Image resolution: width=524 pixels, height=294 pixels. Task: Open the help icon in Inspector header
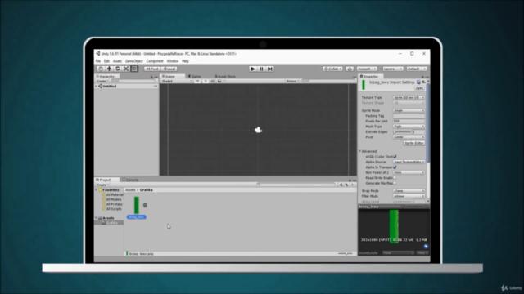418,82
